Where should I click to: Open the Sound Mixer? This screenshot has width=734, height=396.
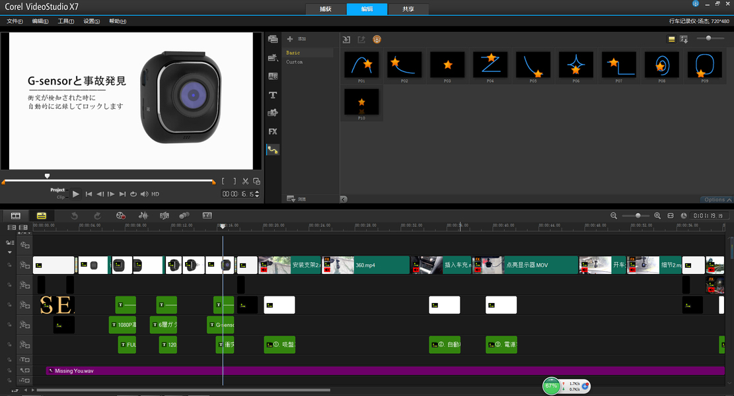pyautogui.click(x=143, y=216)
